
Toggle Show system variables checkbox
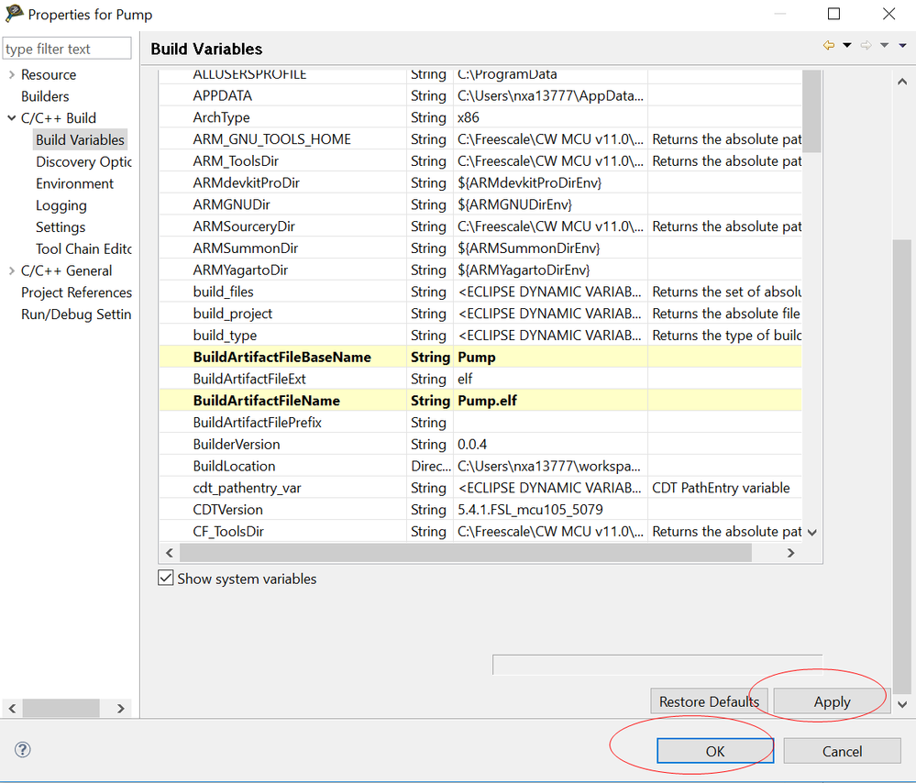pos(166,578)
